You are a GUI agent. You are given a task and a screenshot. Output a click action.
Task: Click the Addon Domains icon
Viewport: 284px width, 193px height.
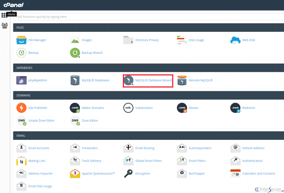pyautogui.click(x=75, y=108)
